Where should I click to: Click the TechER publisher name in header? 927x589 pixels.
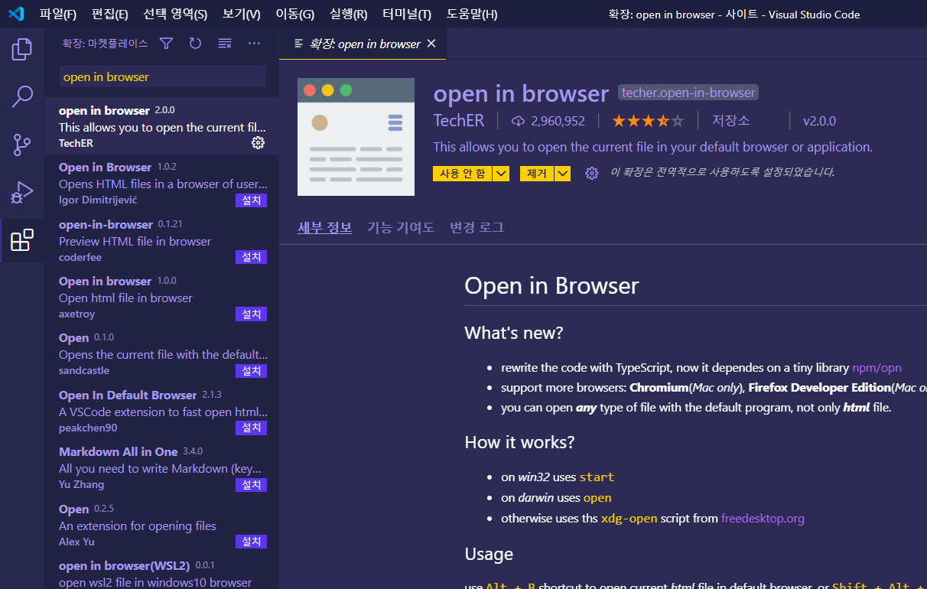point(458,120)
